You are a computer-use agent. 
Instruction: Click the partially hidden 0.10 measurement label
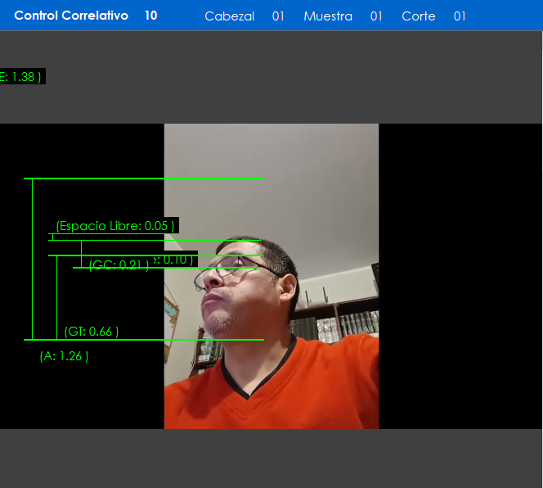(175, 259)
